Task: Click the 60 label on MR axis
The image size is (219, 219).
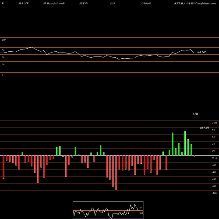Action: [214, 137]
